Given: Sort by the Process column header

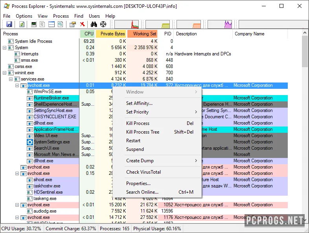Looking at the screenshot, I should click(x=40, y=34).
